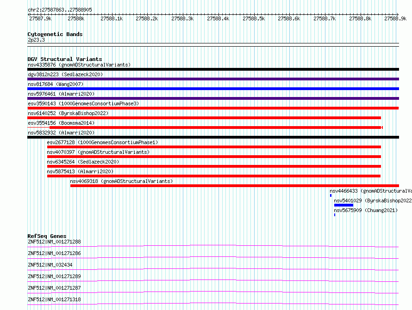412x310 pixels.
Task: Click the 27588.4k ruler tick label
Action: 218,18
